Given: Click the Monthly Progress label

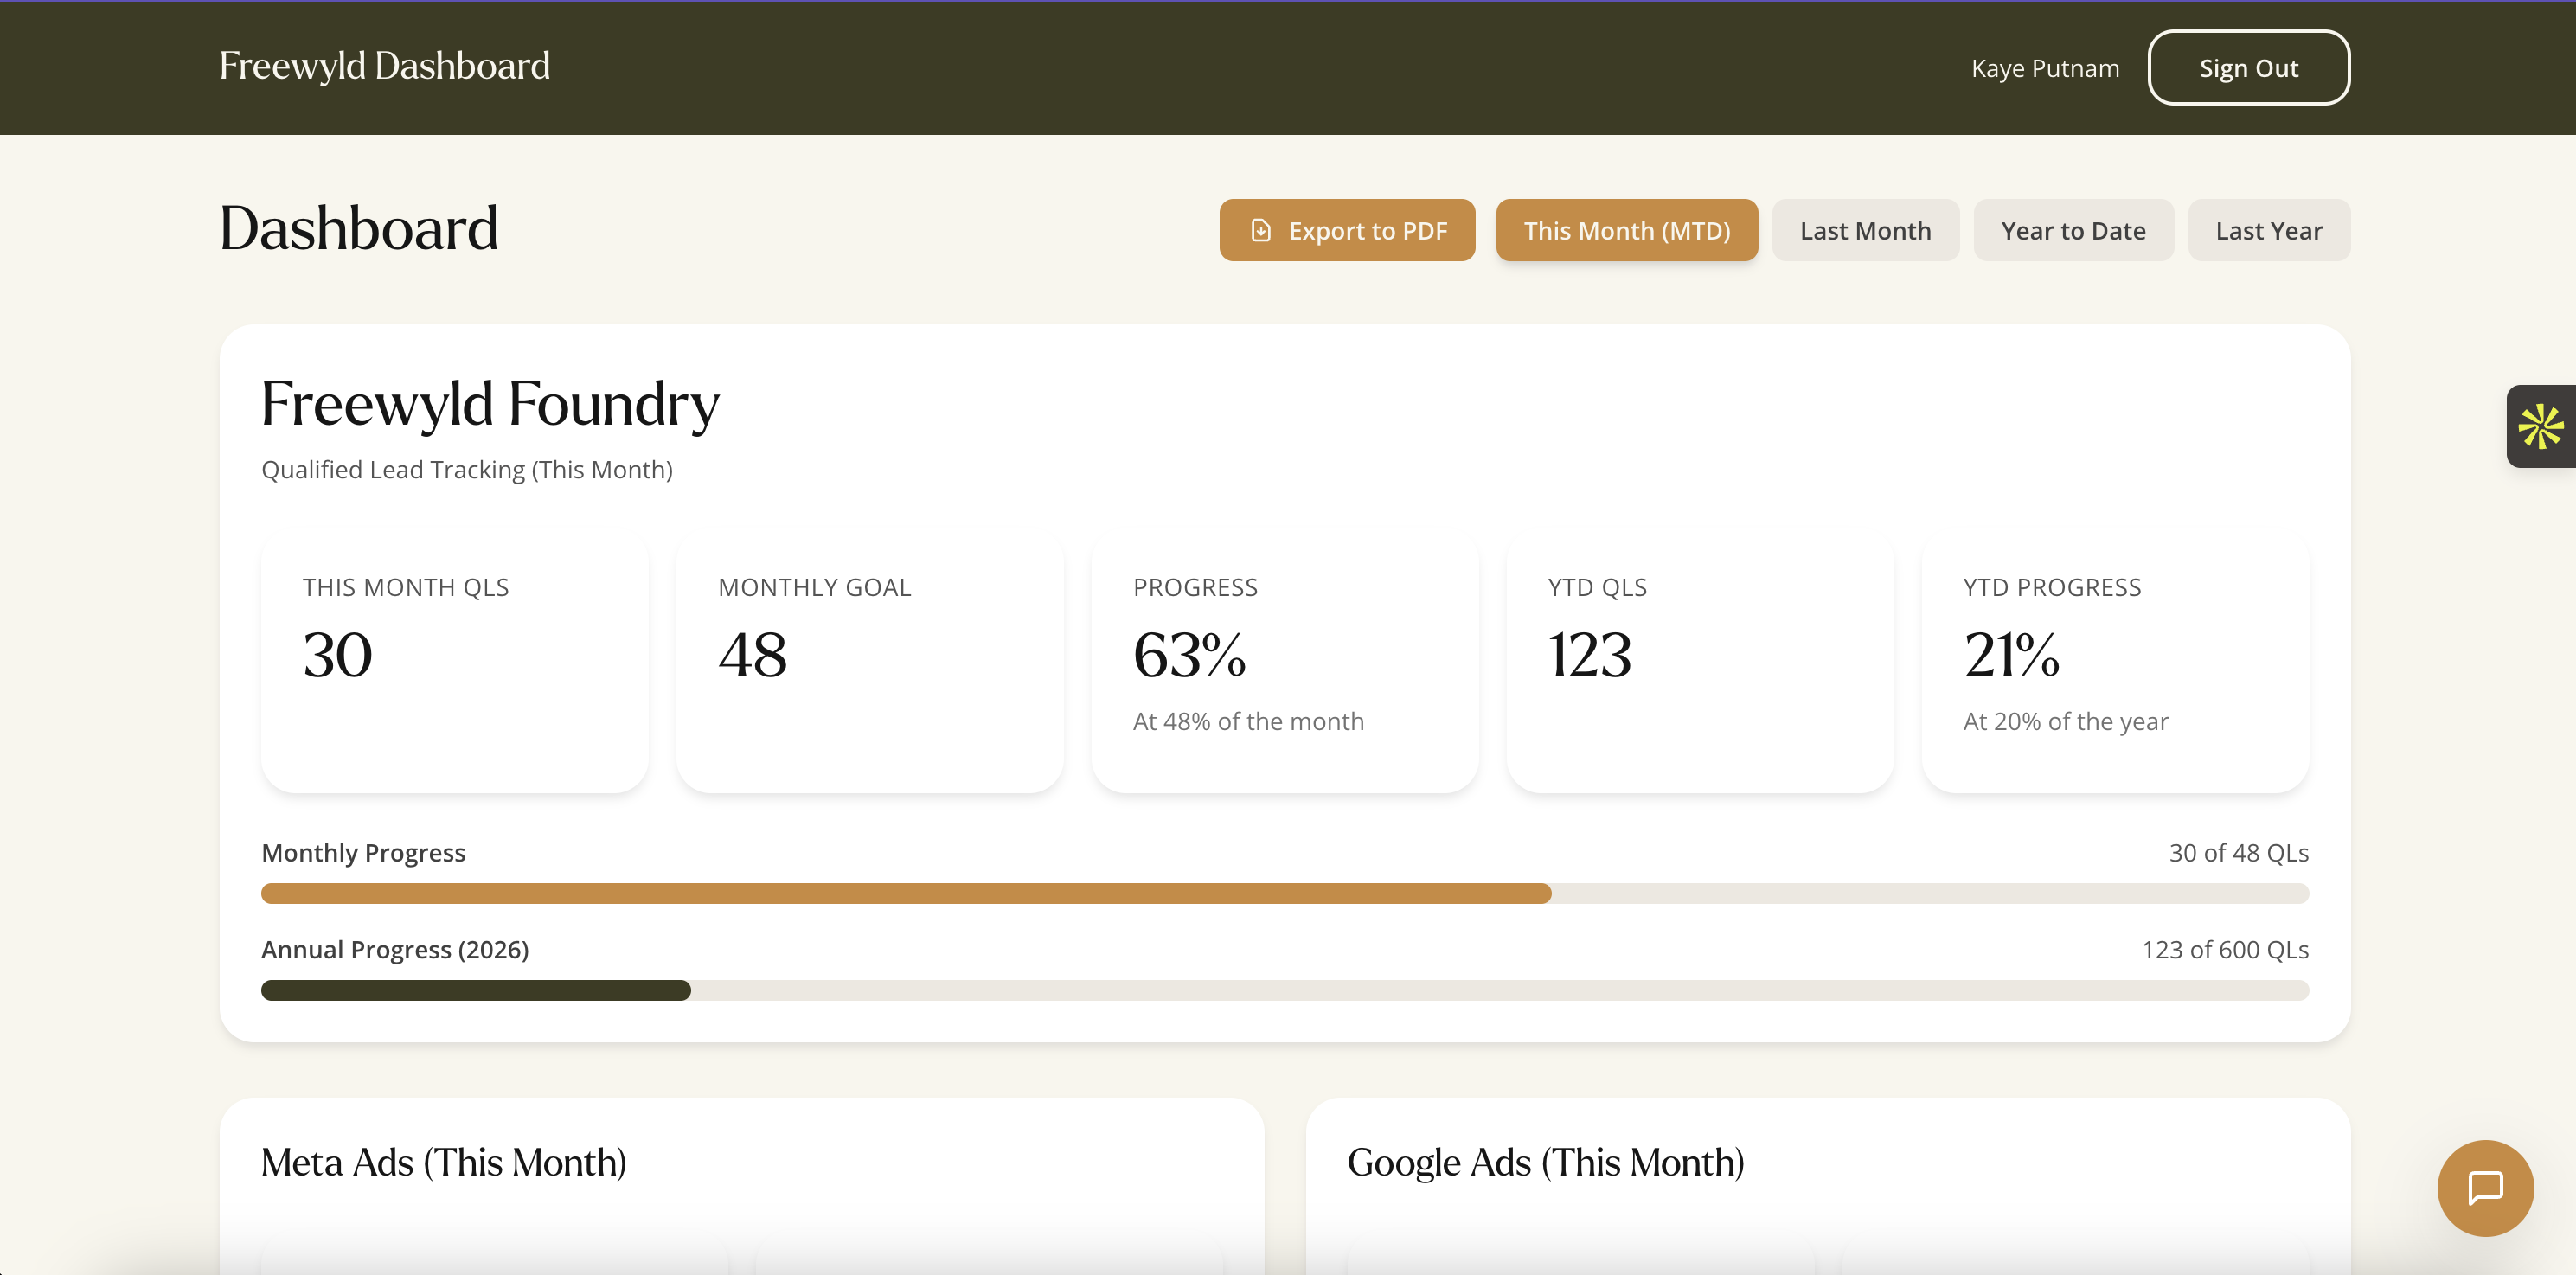Looking at the screenshot, I should (x=363, y=852).
